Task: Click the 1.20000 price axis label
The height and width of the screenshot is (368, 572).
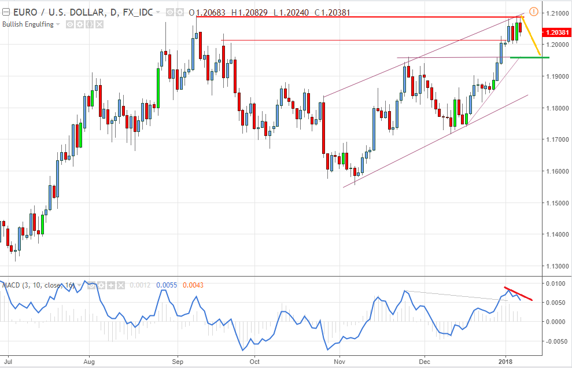Action: coord(558,45)
